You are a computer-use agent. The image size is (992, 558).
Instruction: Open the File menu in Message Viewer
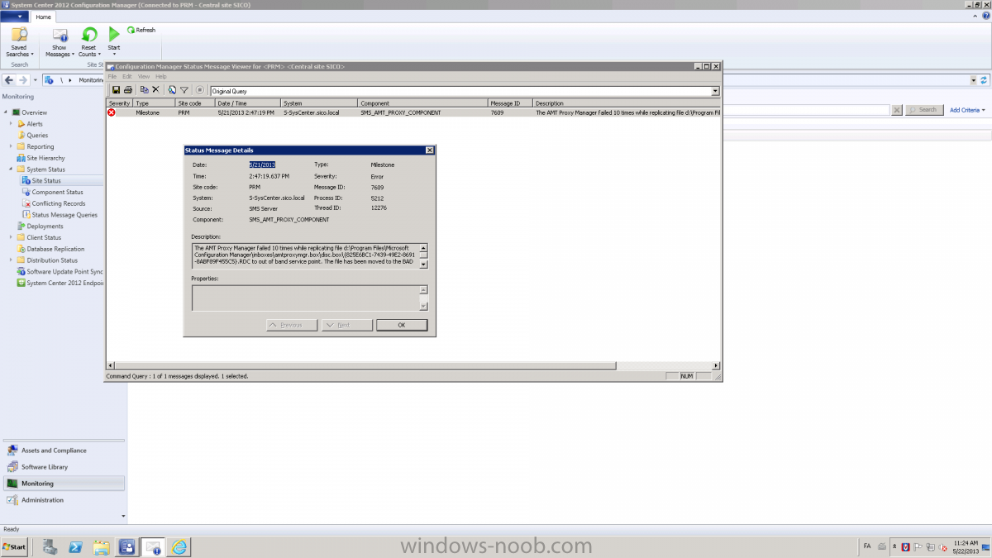(x=112, y=77)
